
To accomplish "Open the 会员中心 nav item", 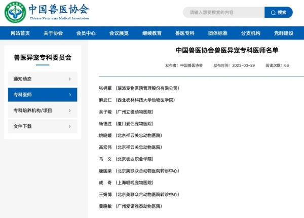I will [86, 33].
